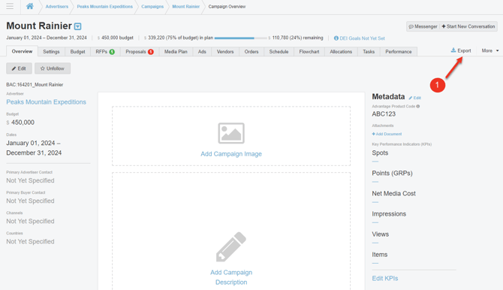
Task: Click the budget progress bar
Action: click(x=241, y=38)
